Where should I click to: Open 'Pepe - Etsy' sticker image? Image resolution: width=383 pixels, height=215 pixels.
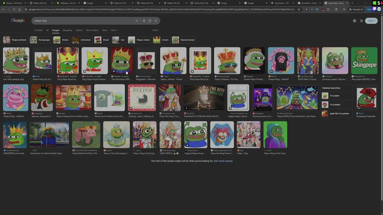(x=249, y=135)
